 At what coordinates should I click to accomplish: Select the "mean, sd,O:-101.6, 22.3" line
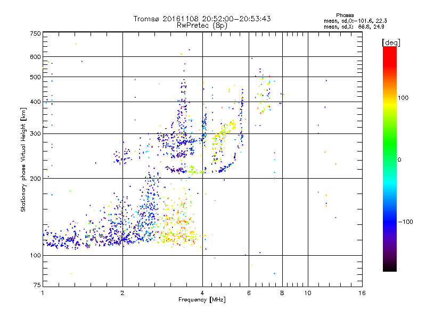355,21
